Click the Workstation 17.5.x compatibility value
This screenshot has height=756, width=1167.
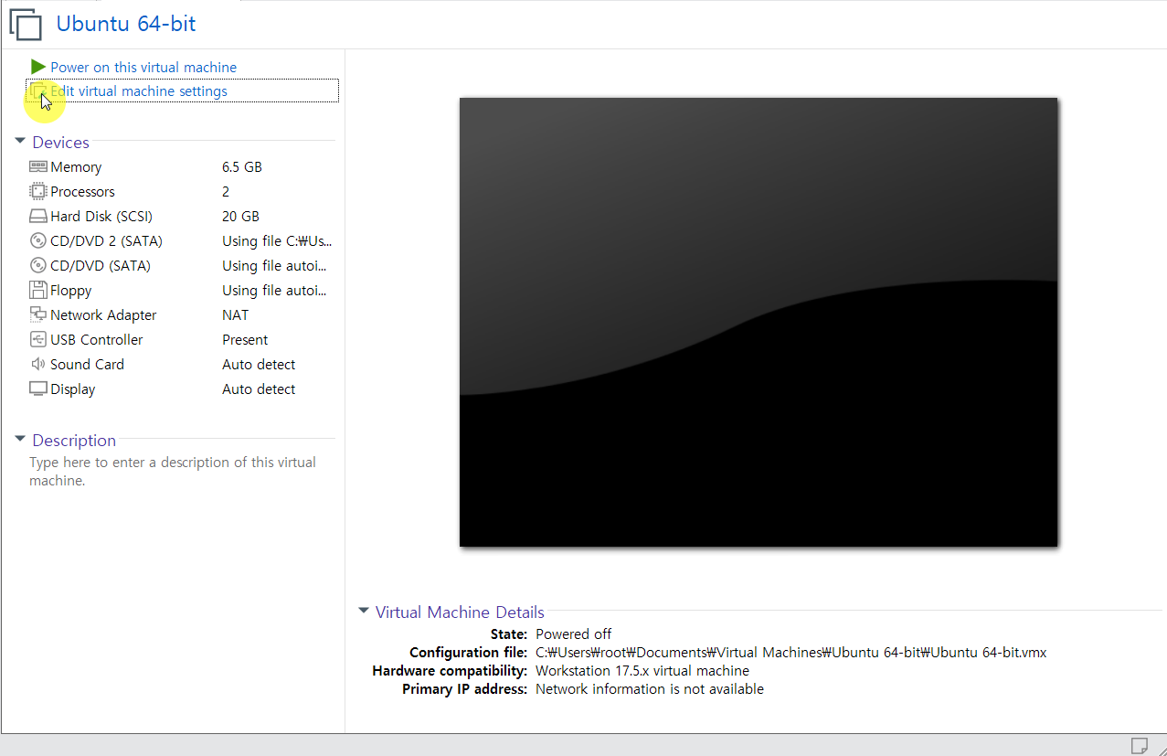pyautogui.click(x=642, y=671)
